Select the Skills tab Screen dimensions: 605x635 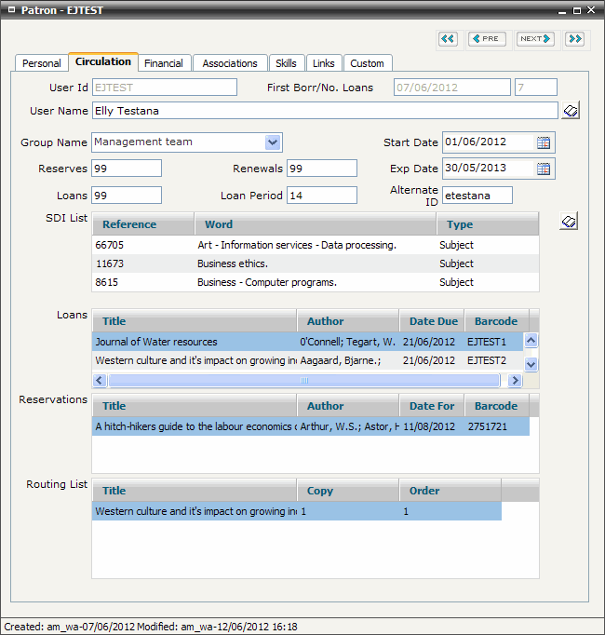tap(287, 63)
